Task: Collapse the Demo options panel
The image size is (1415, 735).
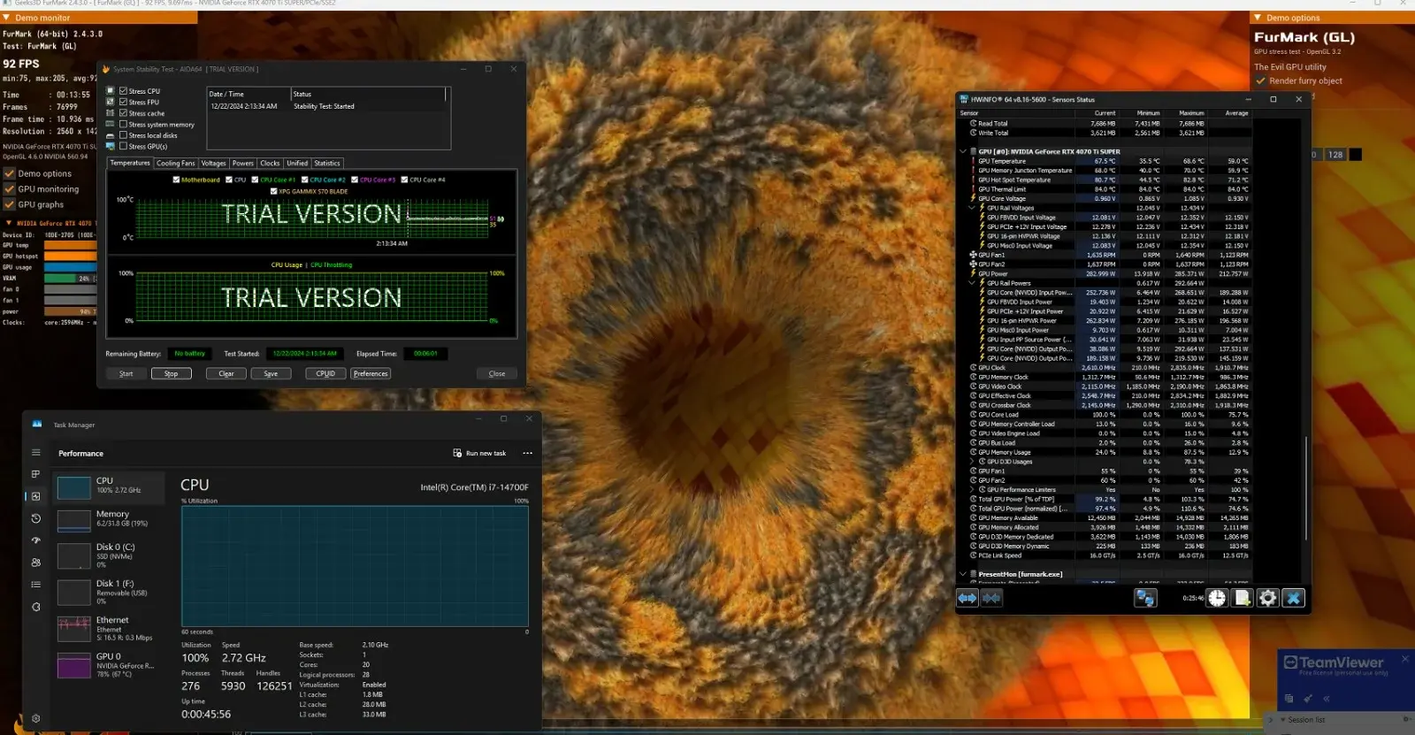Action: coord(1258,18)
